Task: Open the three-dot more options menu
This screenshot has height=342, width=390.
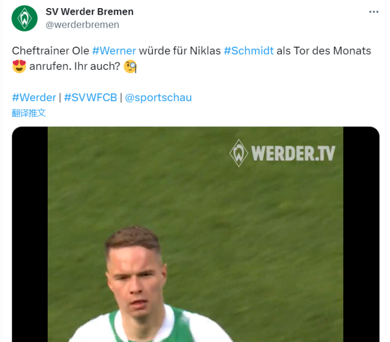Action: point(374,12)
